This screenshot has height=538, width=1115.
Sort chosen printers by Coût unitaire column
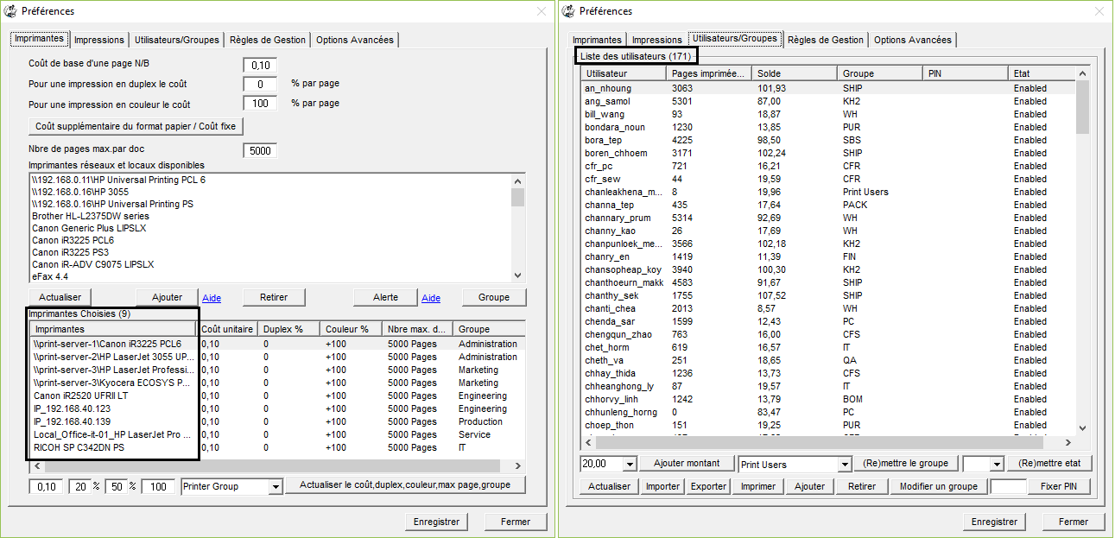tap(229, 329)
